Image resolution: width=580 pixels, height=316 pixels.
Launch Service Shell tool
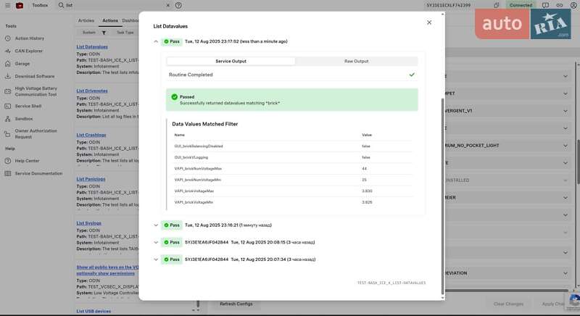28,106
